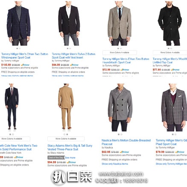Image resolution: width=187 pixels, height=187 pixels.
Task: Open the Nautica Melton Double-Breasted Peacoat link
Action: pyautogui.click(x=126, y=142)
